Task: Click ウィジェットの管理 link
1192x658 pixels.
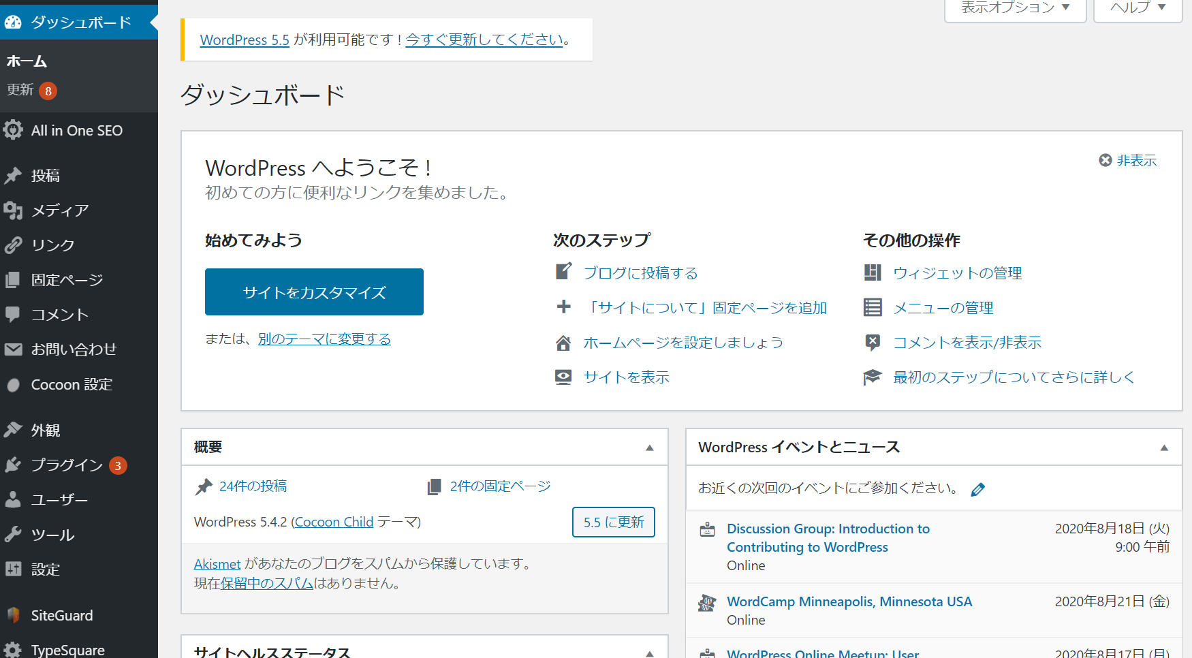Action: (x=958, y=272)
